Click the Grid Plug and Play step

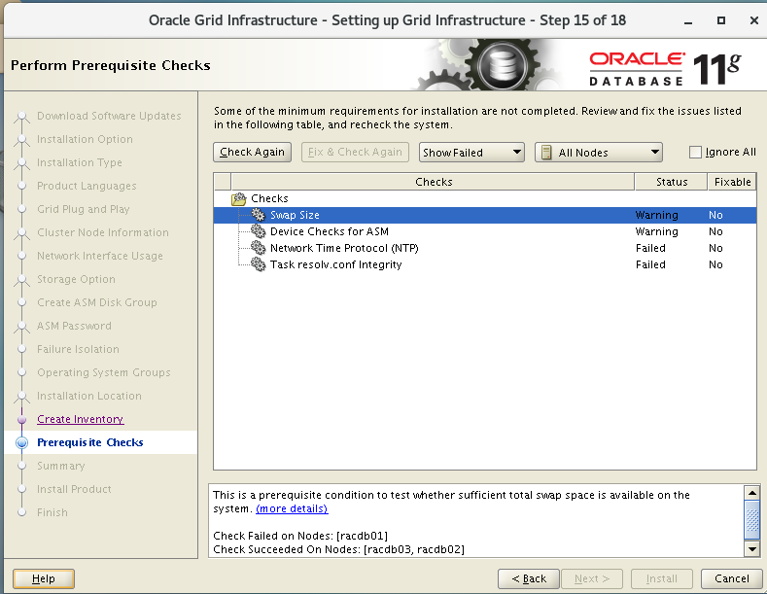tap(84, 209)
